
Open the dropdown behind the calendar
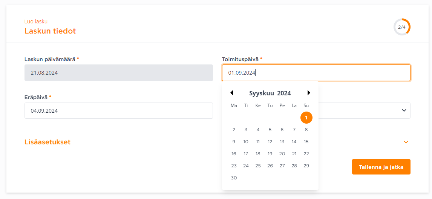(x=404, y=110)
